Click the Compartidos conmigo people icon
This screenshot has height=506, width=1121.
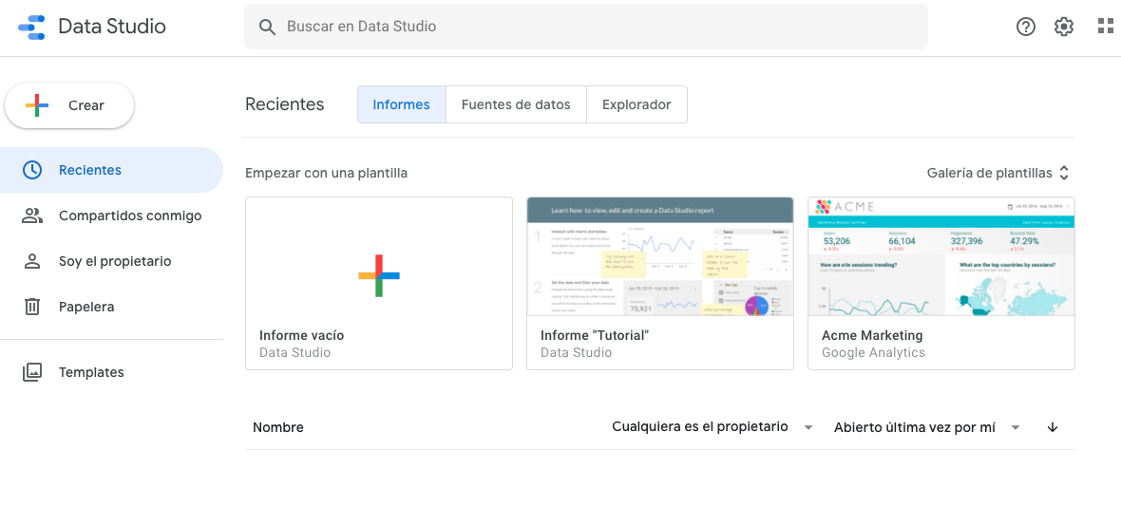tap(32, 216)
